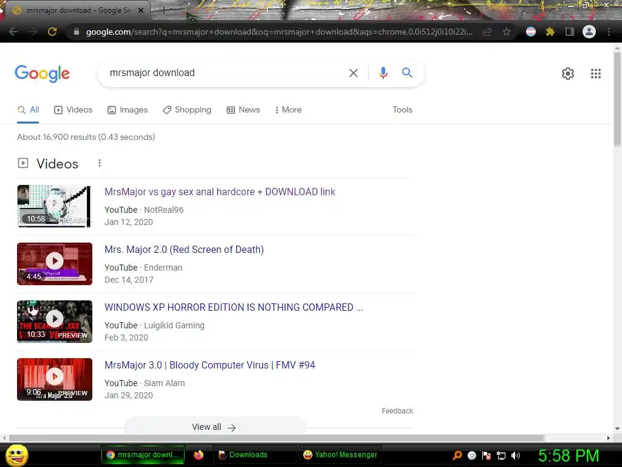The height and width of the screenshot is (467, 622).
Task: Submit search with the magnifier icon
Action: 407,73
